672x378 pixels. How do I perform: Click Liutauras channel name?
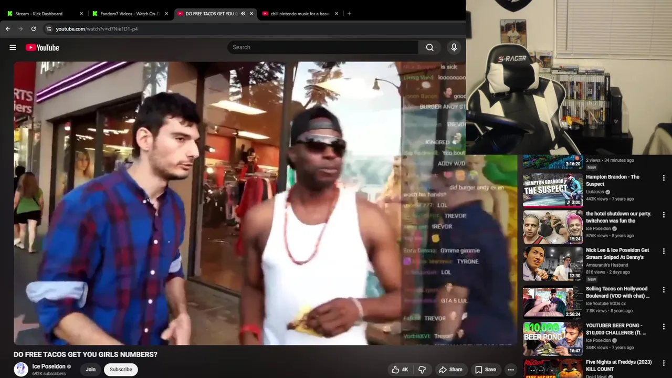pyautogui.click(x=596, y=192)
